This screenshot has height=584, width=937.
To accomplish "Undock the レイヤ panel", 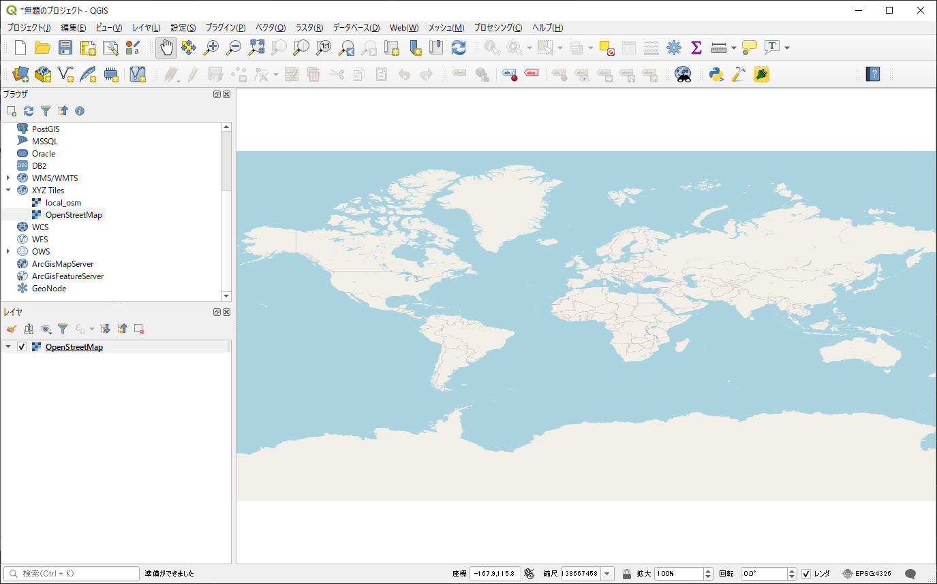I will coord(217,312).
